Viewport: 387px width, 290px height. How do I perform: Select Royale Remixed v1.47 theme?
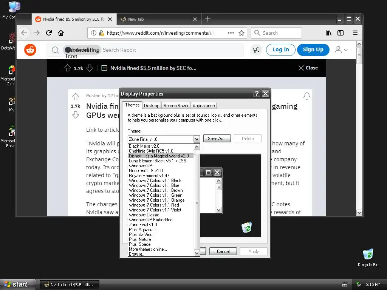[161, 176]
